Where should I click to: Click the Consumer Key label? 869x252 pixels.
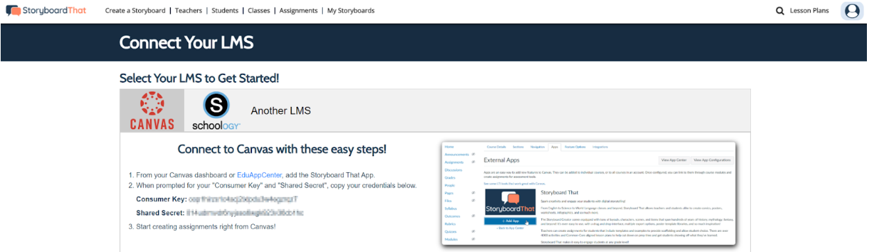(161, 199)
